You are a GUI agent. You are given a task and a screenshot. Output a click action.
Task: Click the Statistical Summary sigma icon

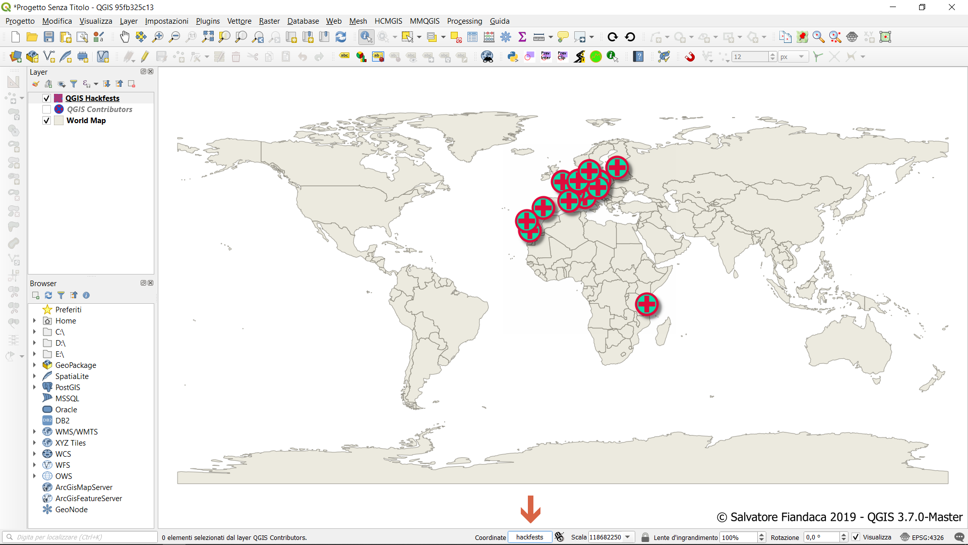[x=522, y=37]
